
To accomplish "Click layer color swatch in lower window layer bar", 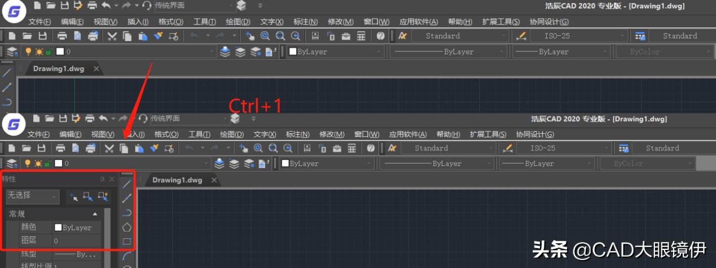I will click(59, 164).
